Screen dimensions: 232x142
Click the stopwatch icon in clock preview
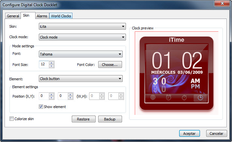[184, 97]
